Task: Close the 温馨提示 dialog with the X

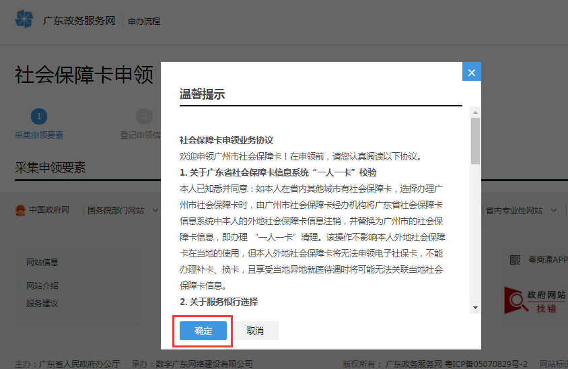Action: coord(471,72)
